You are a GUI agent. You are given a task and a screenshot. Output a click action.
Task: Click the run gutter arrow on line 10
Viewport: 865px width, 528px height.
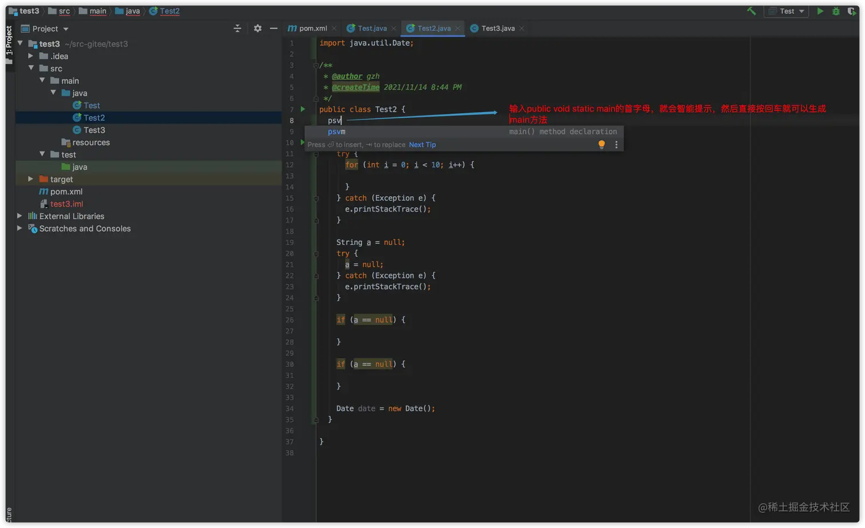click(302, 142)
